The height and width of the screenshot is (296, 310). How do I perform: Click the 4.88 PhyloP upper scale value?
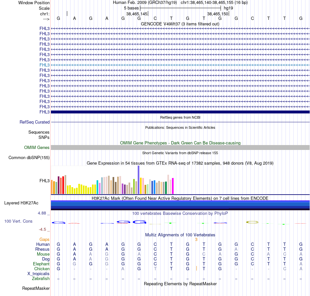(42, 213)
